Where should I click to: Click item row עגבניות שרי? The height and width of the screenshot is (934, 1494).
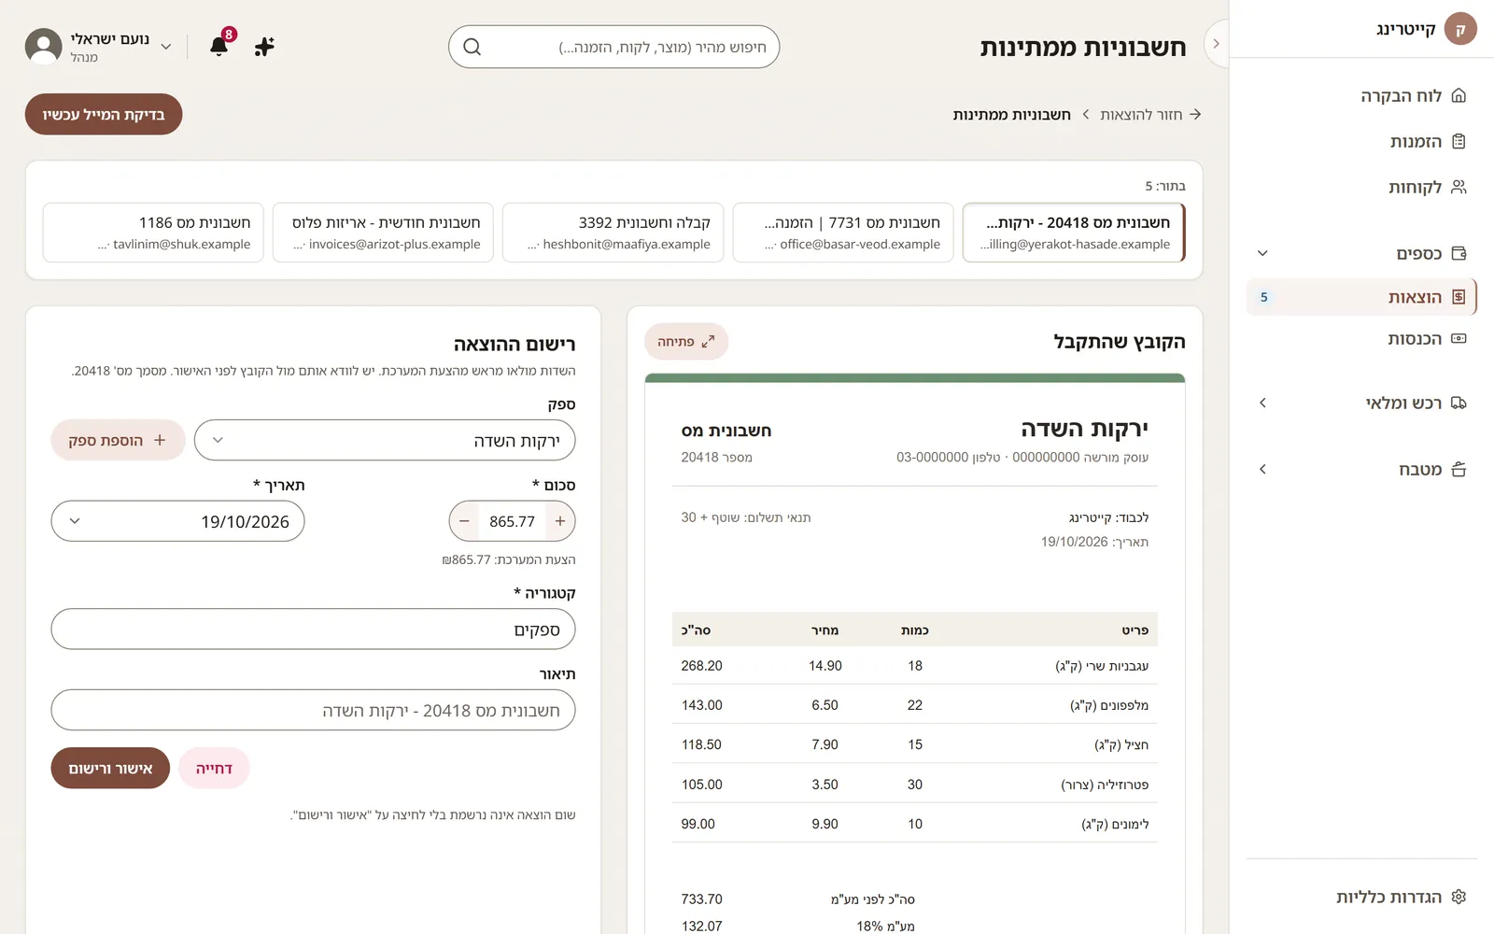point(915,666)
